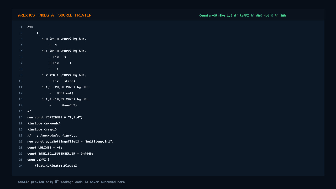This screenshot has height=189, width=336.
Task: Click the "#include <reapi>" line
Action: tap(42, 129)
